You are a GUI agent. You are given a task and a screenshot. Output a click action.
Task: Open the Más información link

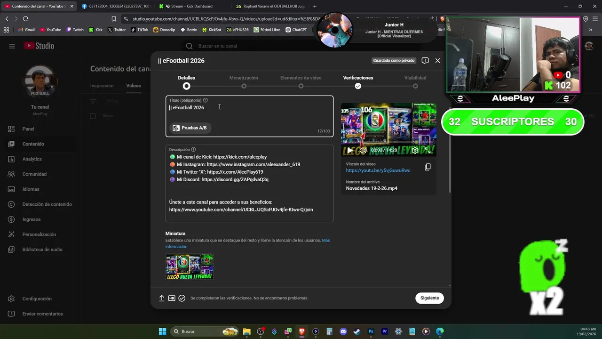coord(247,243)
